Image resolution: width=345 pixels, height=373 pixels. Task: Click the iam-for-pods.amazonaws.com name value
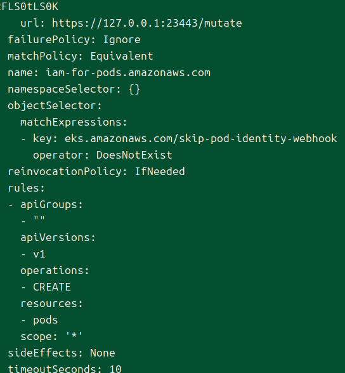pos(128,72)
